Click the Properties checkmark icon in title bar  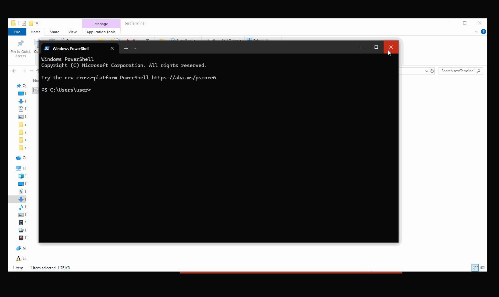point(24,23)
